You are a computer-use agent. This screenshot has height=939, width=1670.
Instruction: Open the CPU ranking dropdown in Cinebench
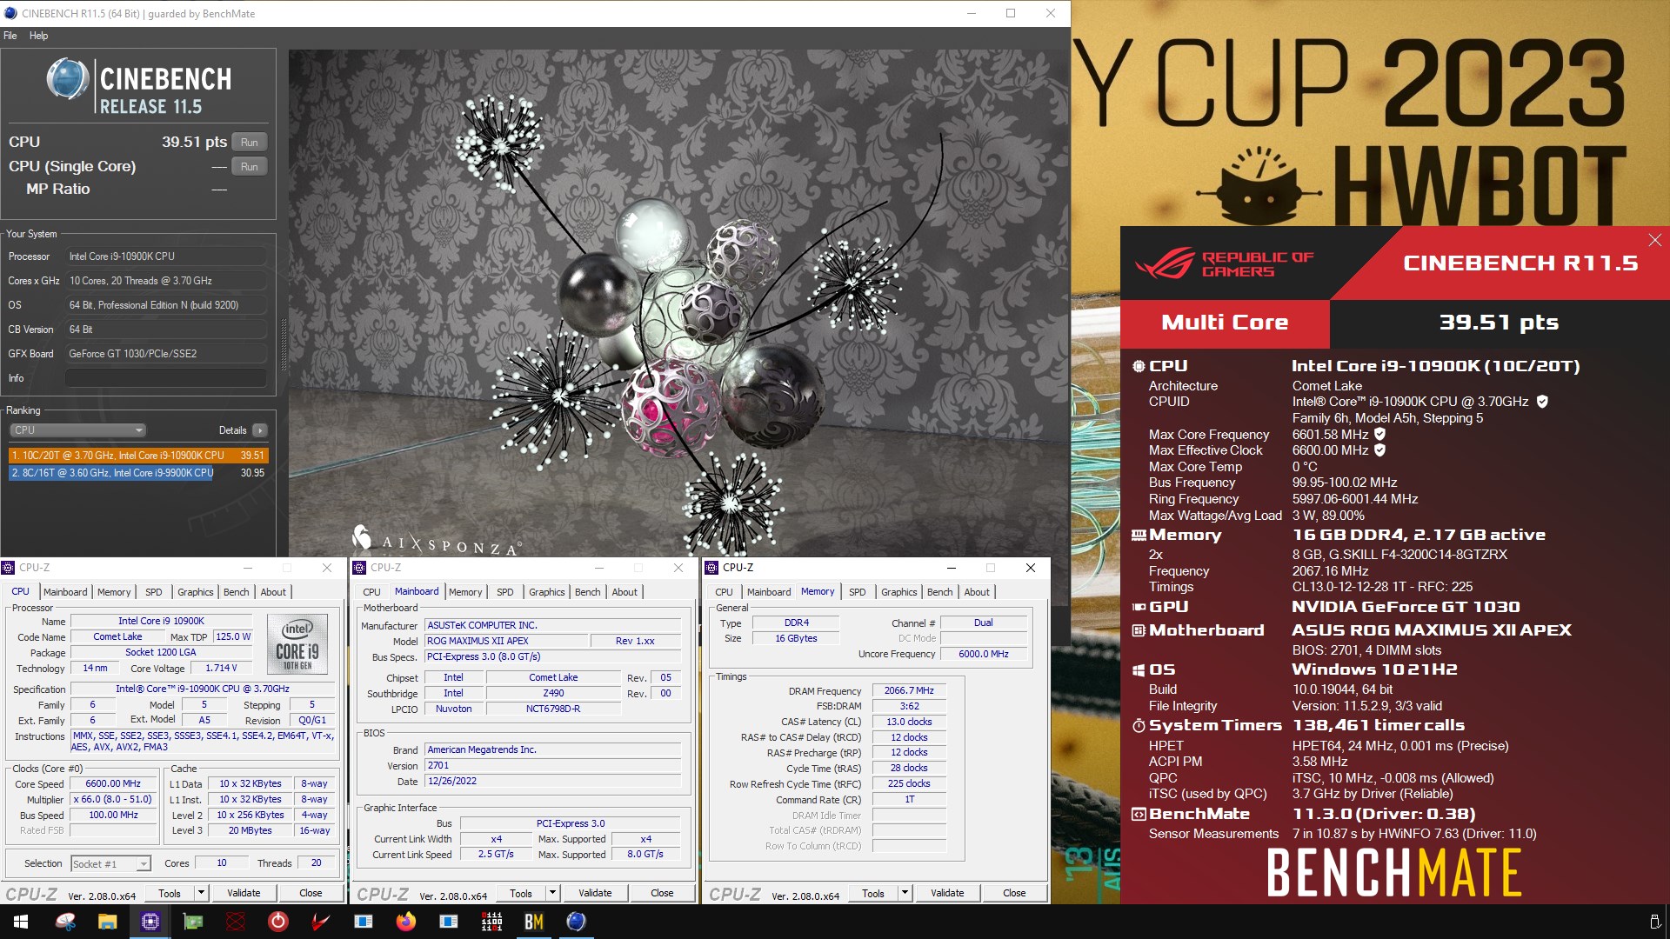pos(78,430)
